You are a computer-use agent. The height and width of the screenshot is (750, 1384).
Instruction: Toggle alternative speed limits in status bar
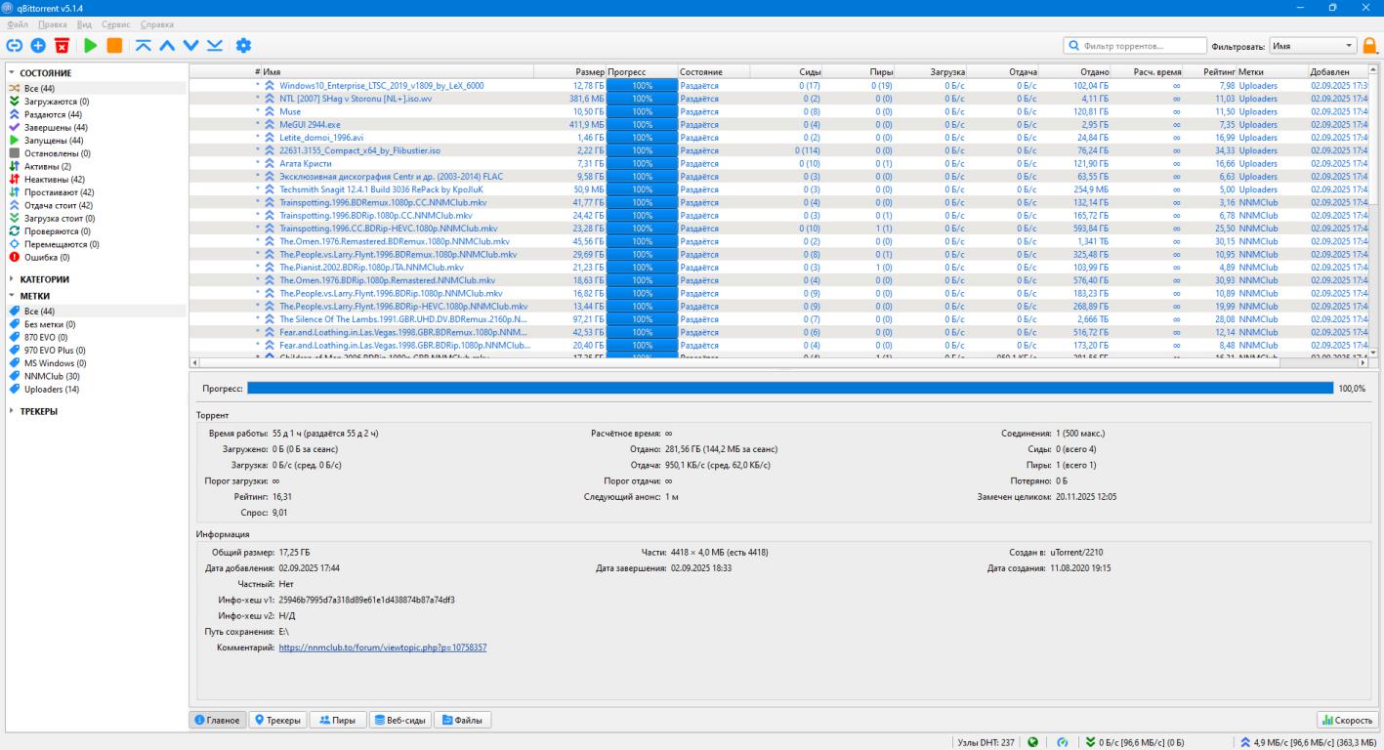point(1062,742)
